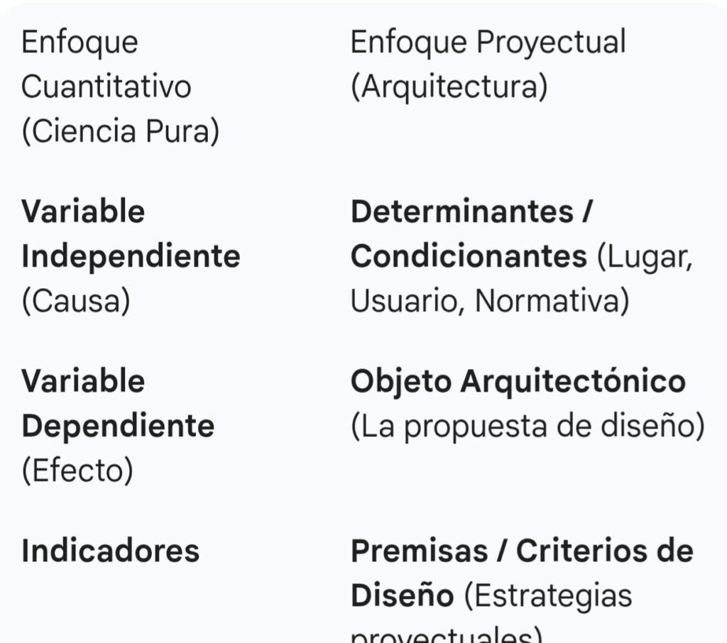Click the "(Causa)" text

tap(76, 302)
